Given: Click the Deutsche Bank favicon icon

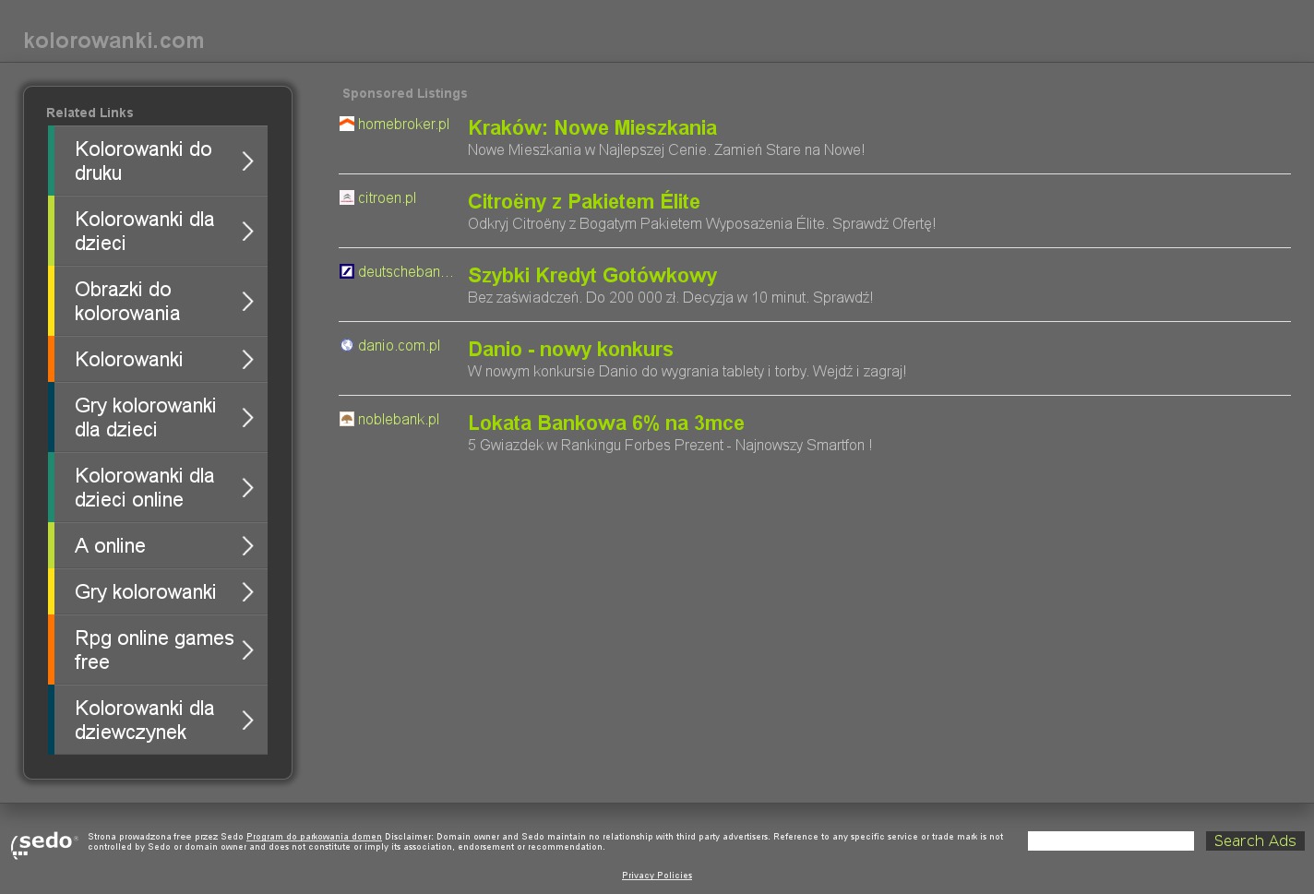Looking at the screenshot, I should click(347, 271).
